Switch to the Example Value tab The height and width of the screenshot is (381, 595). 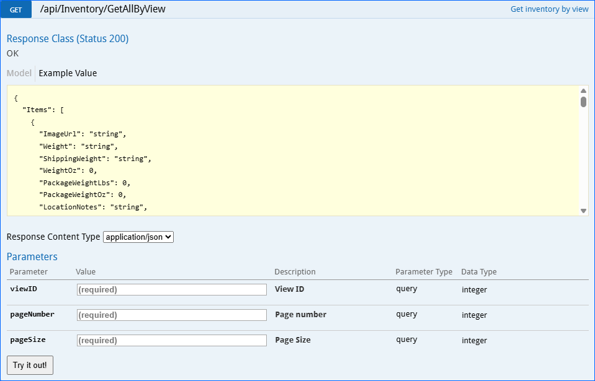pyautogui.click(x=68, y=73)
